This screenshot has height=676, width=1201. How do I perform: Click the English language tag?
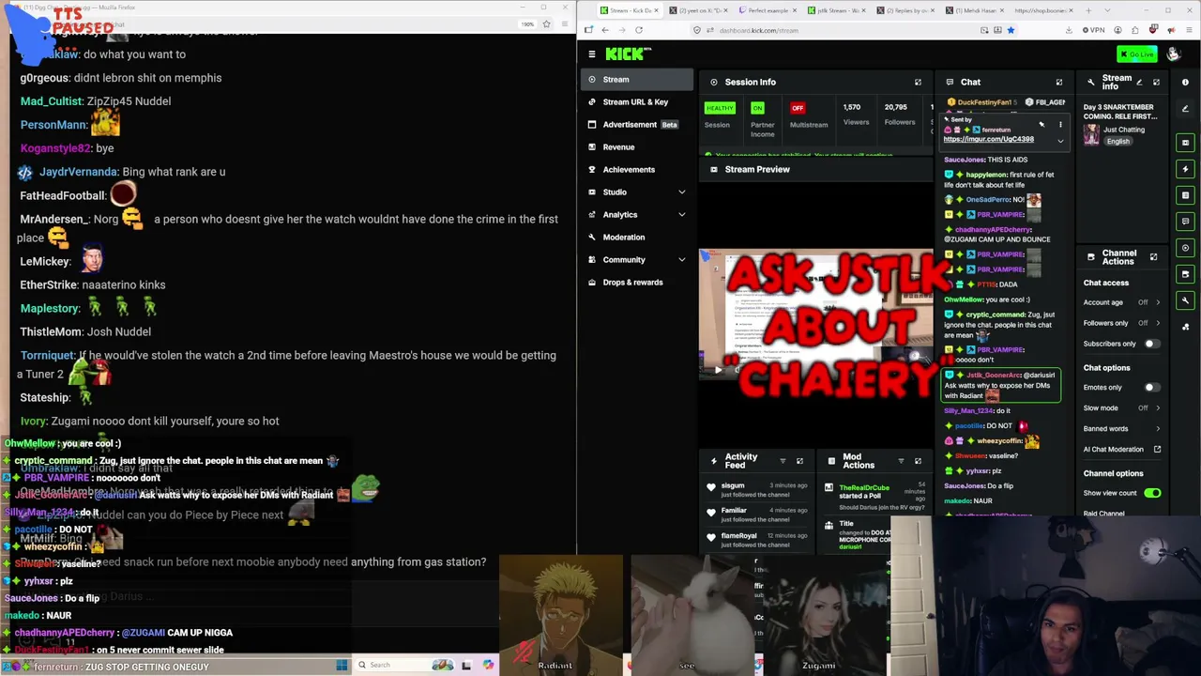coord(1117,142)
